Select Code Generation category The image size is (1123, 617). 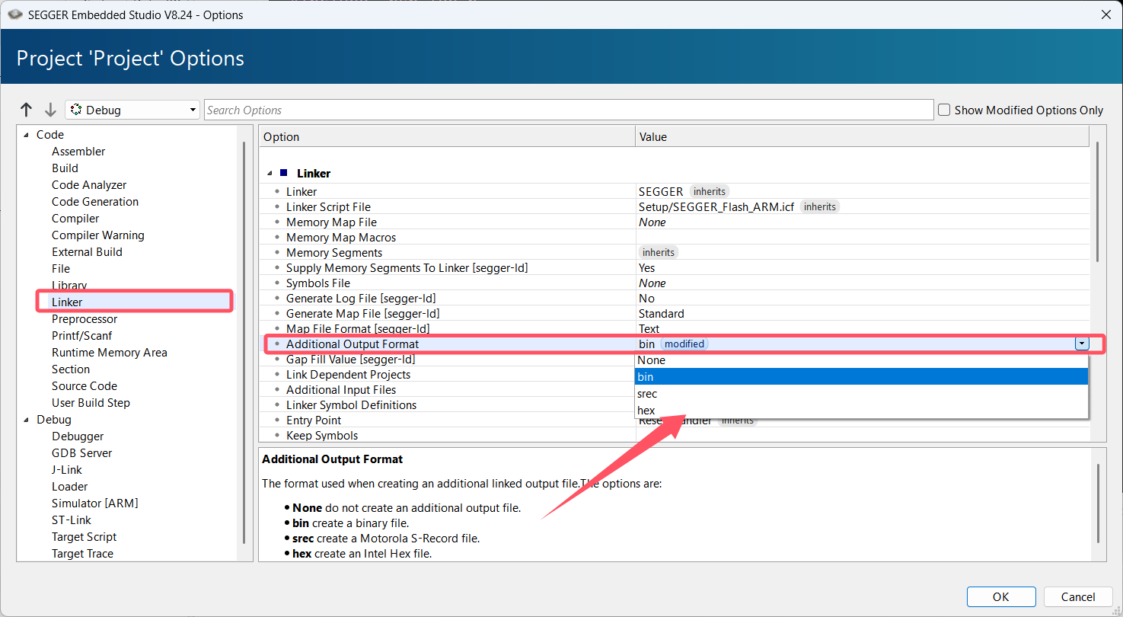(95, 202)
